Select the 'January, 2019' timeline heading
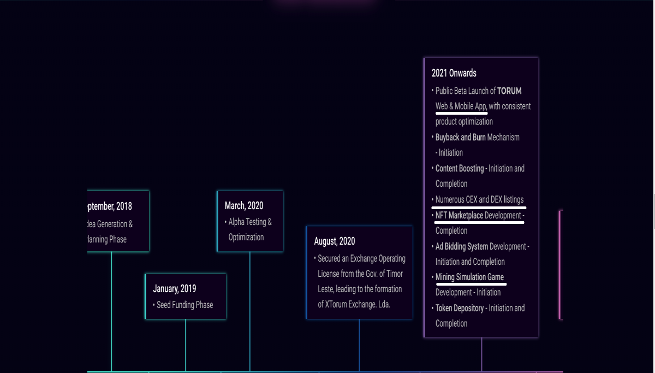 pos(174,289)
